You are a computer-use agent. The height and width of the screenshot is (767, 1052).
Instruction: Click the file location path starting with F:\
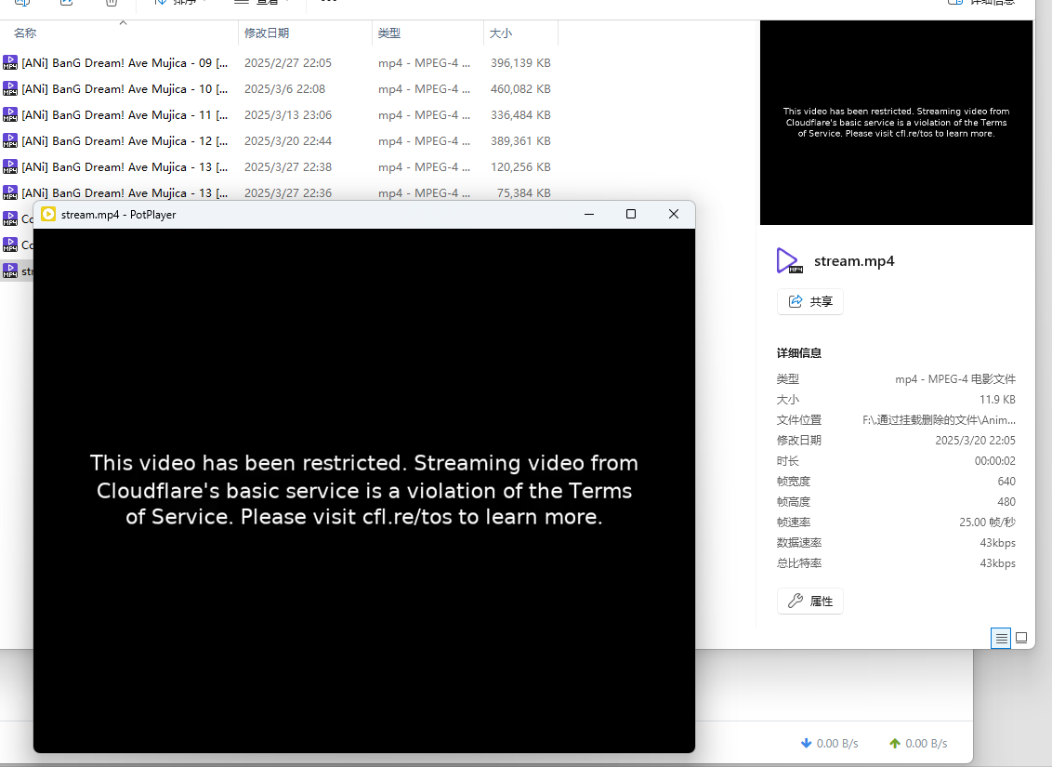(x=940, y=420)
